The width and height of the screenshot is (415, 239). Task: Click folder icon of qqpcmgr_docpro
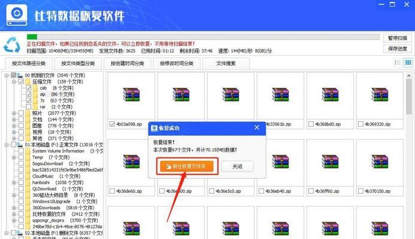(28, 220)
